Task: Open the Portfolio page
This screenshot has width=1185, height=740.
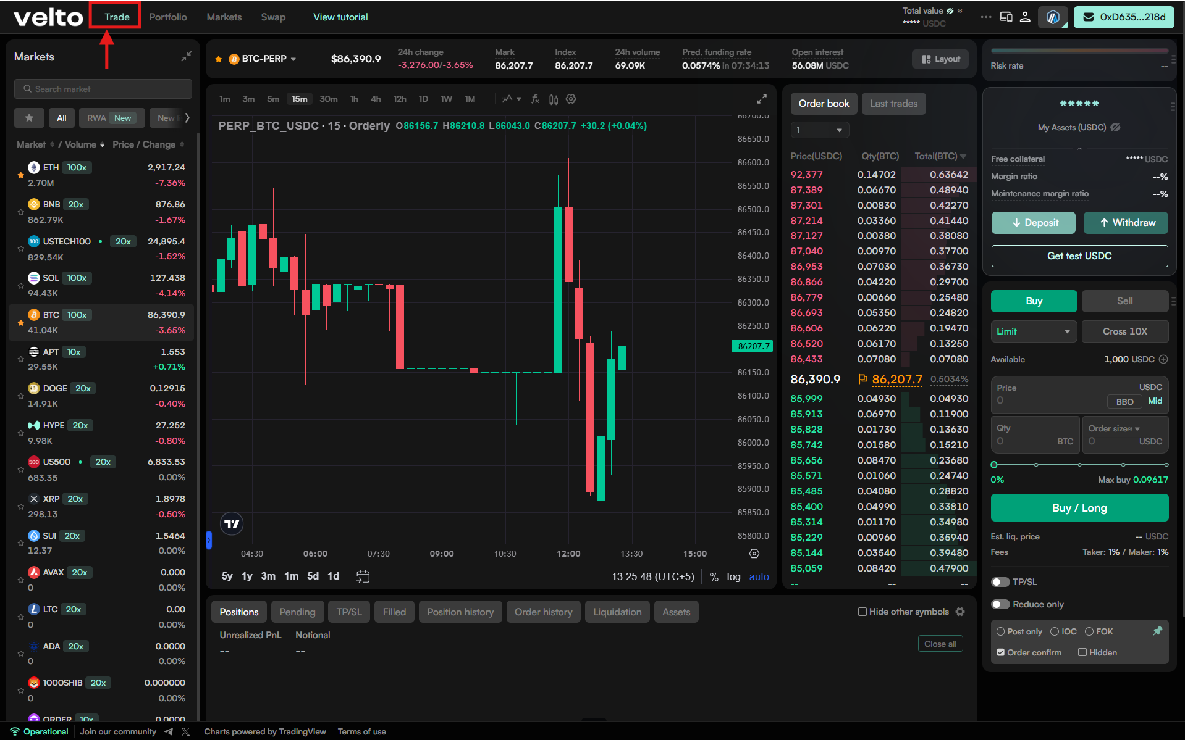Action: pyautogui.click(x=167, y=17)
